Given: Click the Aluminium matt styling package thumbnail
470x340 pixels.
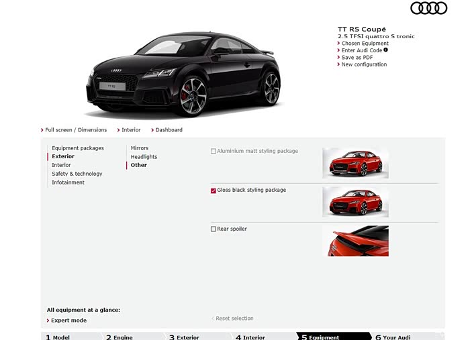Looking at the screenshot, I should tap(355, 163).
